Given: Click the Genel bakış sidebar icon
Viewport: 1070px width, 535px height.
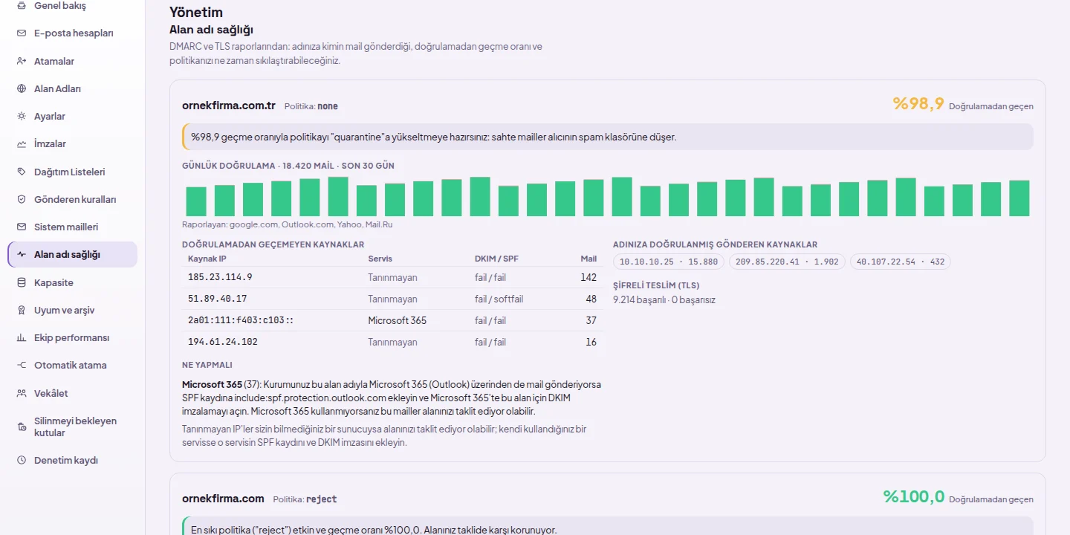Looking at the screenshot, I should (22, 6).
